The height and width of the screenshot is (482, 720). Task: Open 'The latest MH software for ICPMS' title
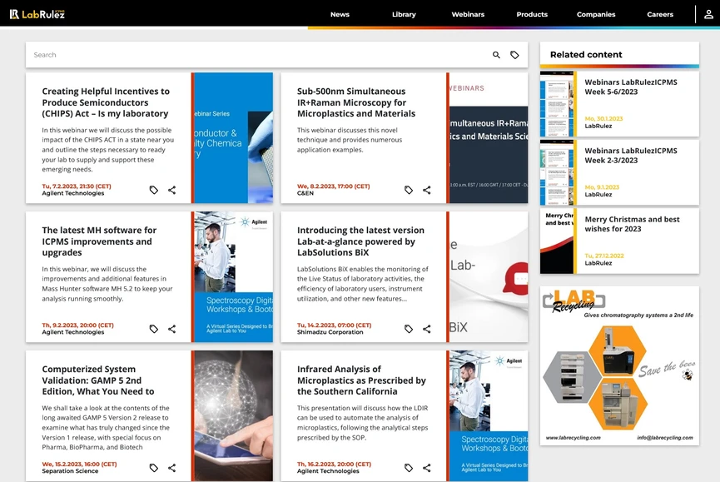[99, 241]
